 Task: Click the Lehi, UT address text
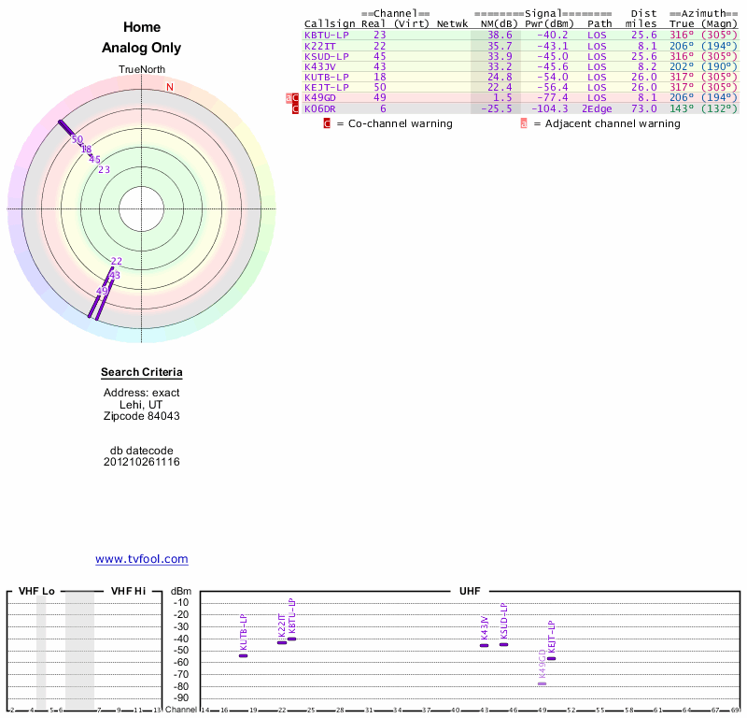141,405
